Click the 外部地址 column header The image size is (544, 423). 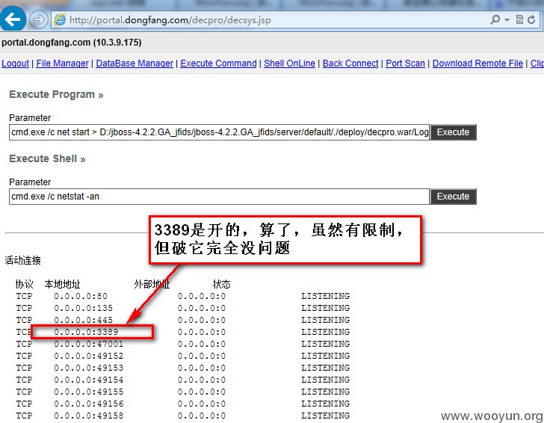pyautogui.click(x=152, y=284)
